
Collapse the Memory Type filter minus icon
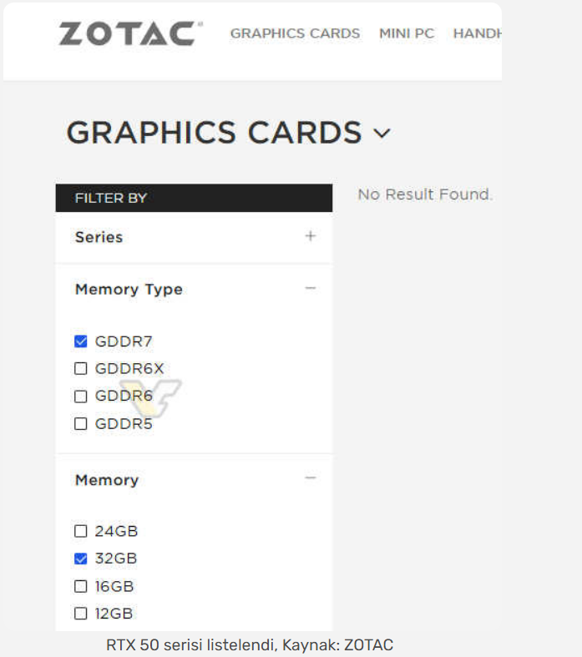[x=311, y=289]
